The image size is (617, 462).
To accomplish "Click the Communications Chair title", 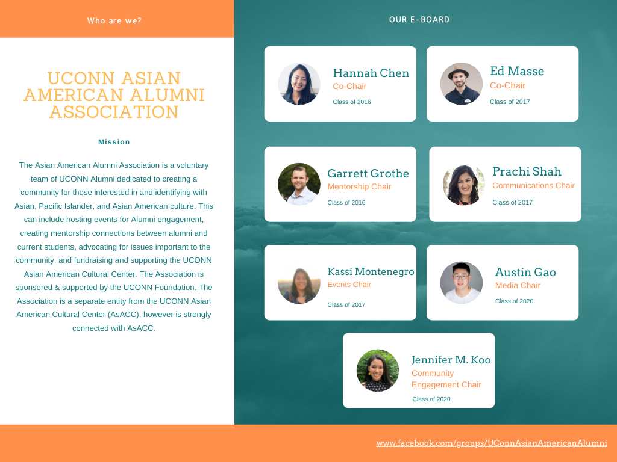I will pyautogui.click(x=534, y=185).
